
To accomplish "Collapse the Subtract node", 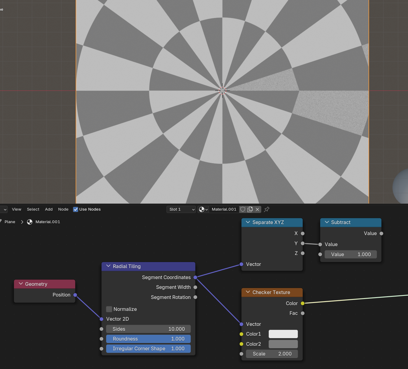I will pos(327,222).
